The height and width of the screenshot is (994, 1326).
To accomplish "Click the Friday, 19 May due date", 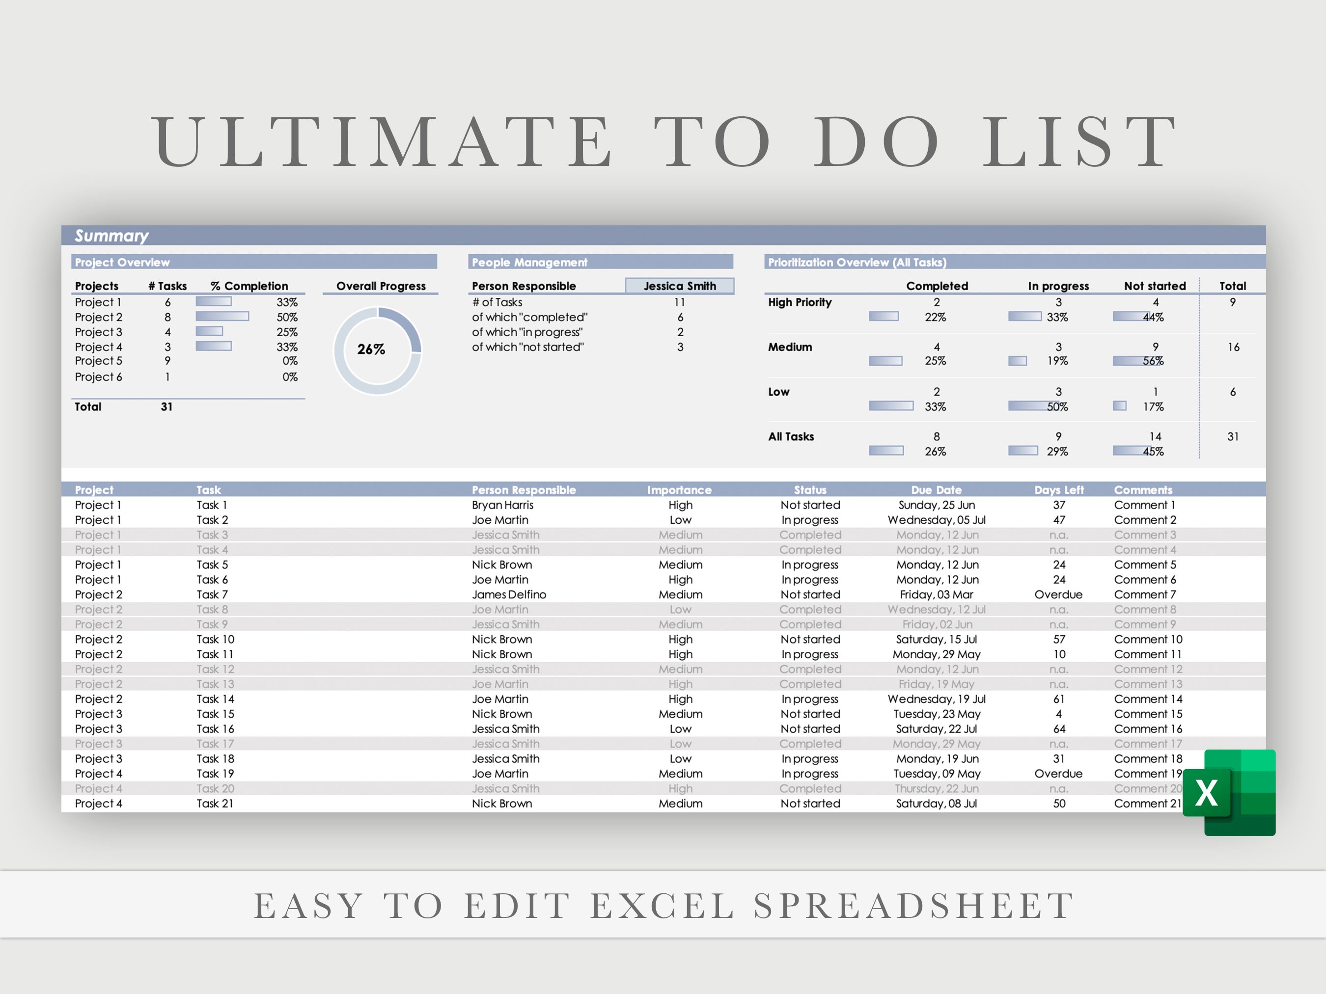I will [937, 684].
